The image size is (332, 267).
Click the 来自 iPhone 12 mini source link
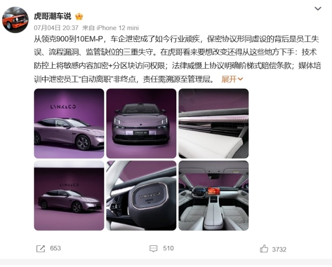(x=110, y=27)
